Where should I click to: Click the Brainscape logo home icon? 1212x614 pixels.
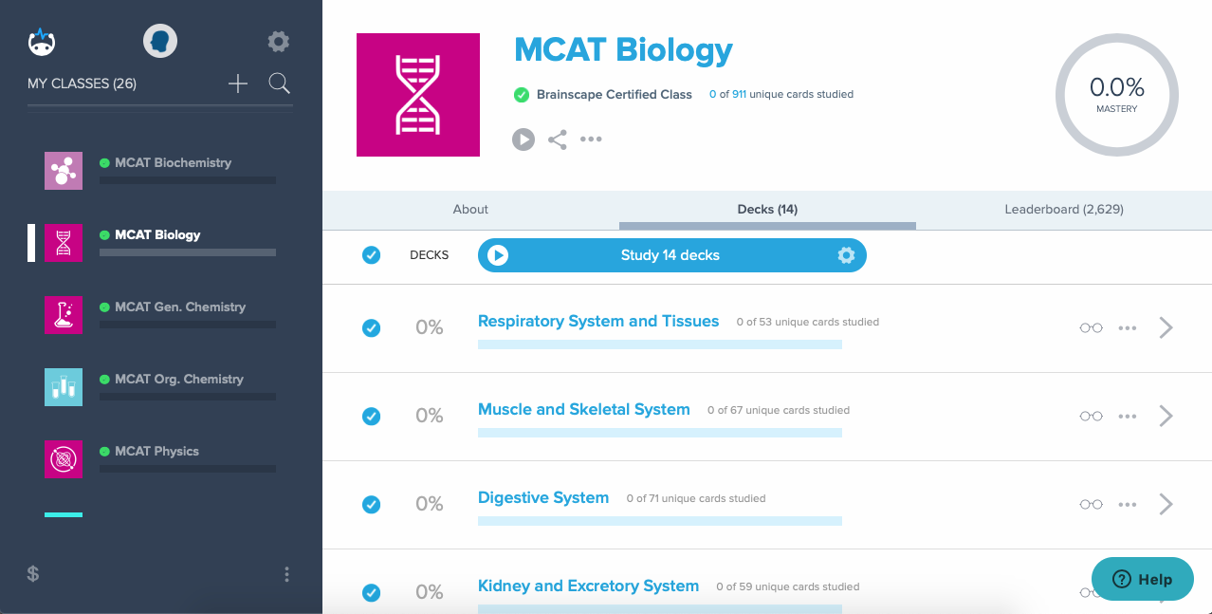42,41
